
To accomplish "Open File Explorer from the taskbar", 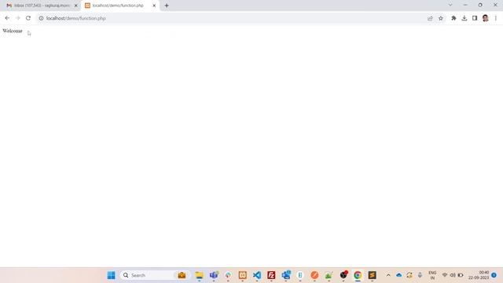I will (199, 275).
